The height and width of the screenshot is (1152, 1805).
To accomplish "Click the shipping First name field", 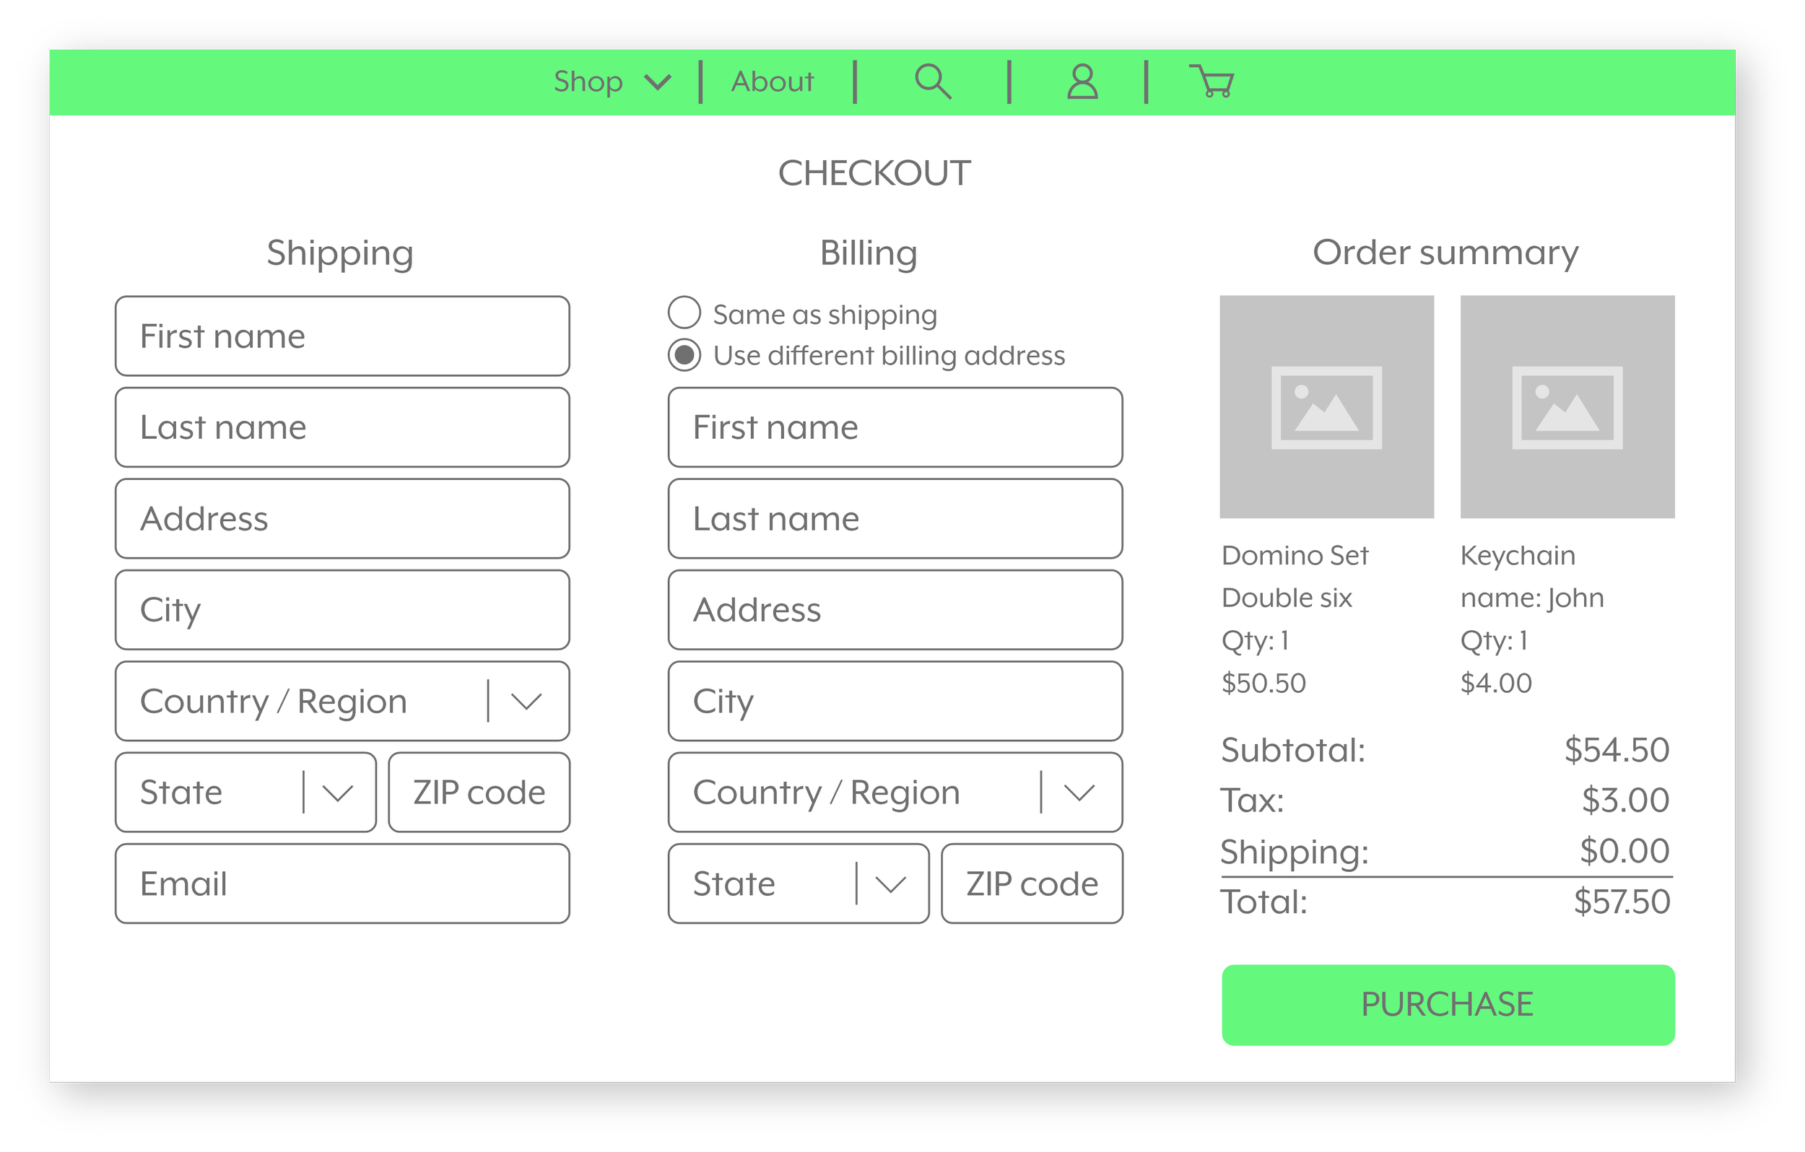I will [341, 336].
